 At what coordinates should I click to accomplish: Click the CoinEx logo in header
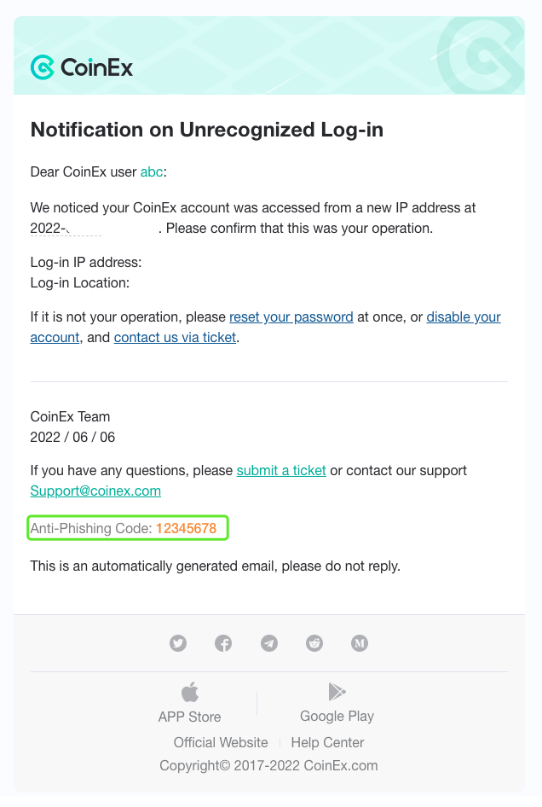(82, 67)
